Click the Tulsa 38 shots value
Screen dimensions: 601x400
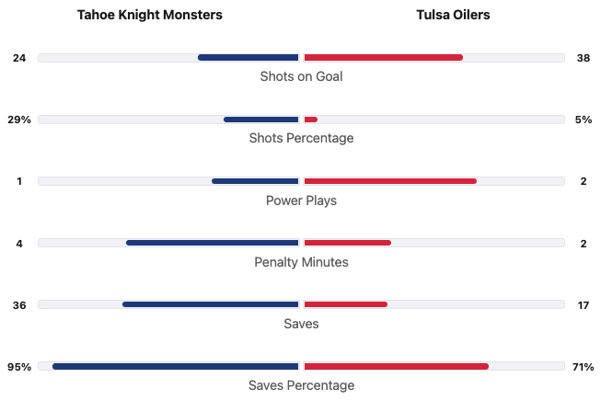pyautogui.click(x=583, y=58)
